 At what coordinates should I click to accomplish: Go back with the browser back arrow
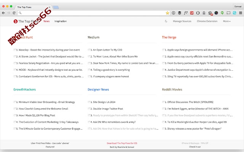point(3,13)
